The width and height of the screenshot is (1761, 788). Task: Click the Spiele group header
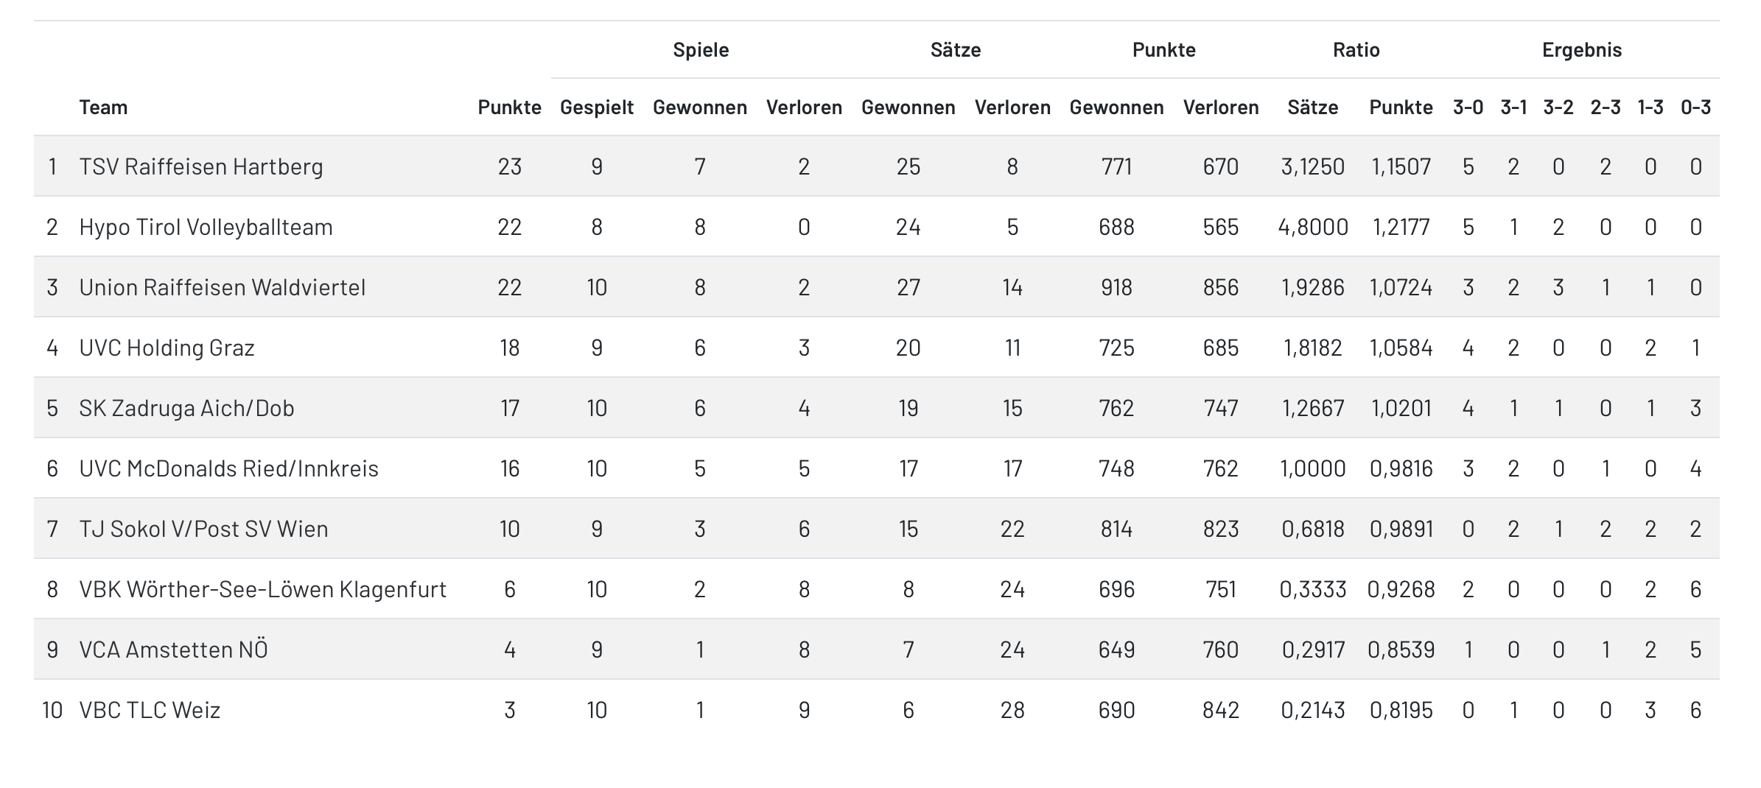[x=701, y=50]
